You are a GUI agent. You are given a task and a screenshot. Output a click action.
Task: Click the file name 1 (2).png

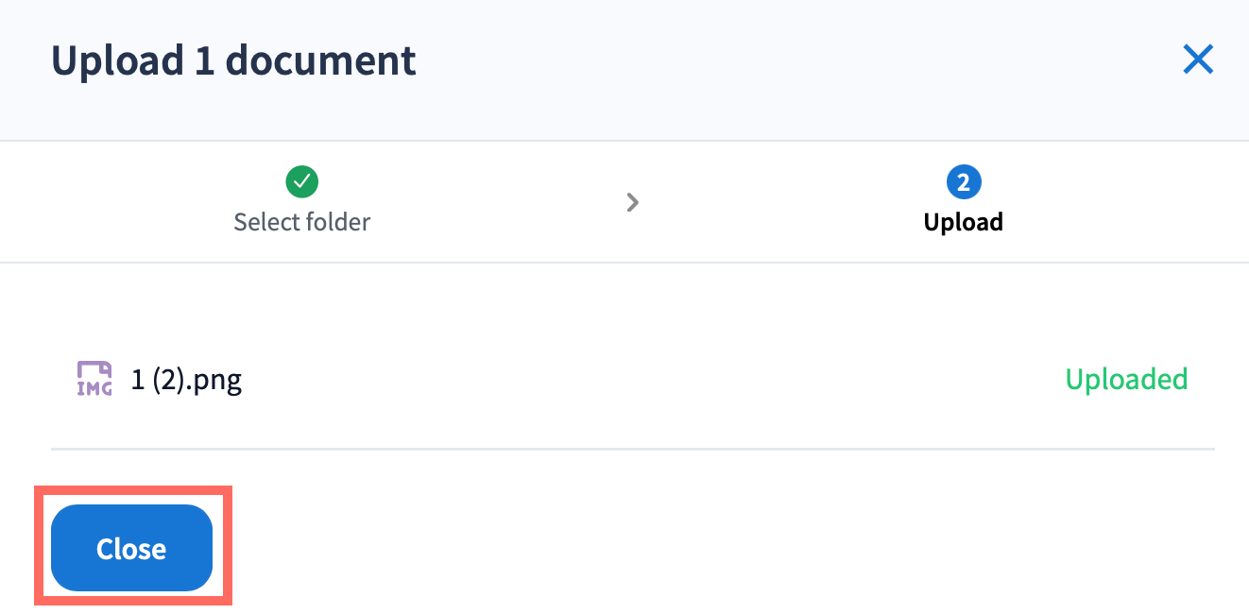pyautogui.click(x=186, y=380)
